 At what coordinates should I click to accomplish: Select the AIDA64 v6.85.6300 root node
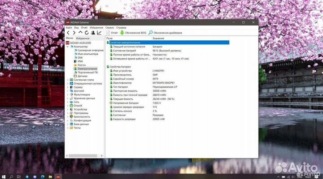coord(79,43)
